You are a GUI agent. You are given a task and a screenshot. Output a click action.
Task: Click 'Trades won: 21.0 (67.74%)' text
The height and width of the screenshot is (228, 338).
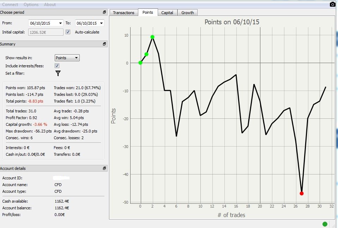[x=77, y=88]
